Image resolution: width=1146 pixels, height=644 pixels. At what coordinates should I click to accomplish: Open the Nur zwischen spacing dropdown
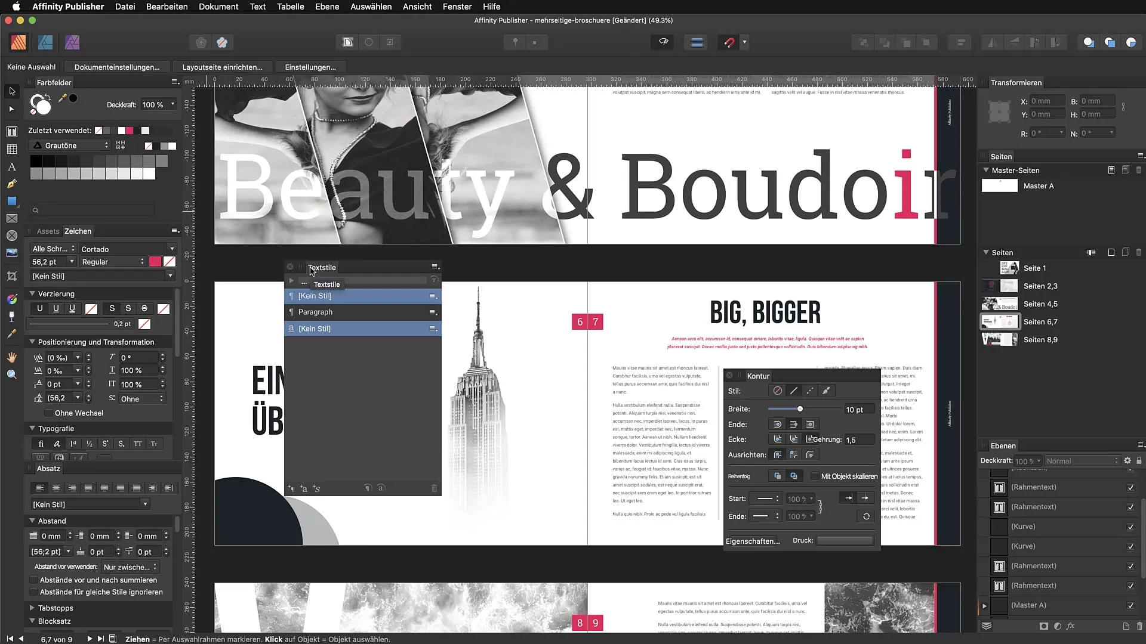click(130, 566)
